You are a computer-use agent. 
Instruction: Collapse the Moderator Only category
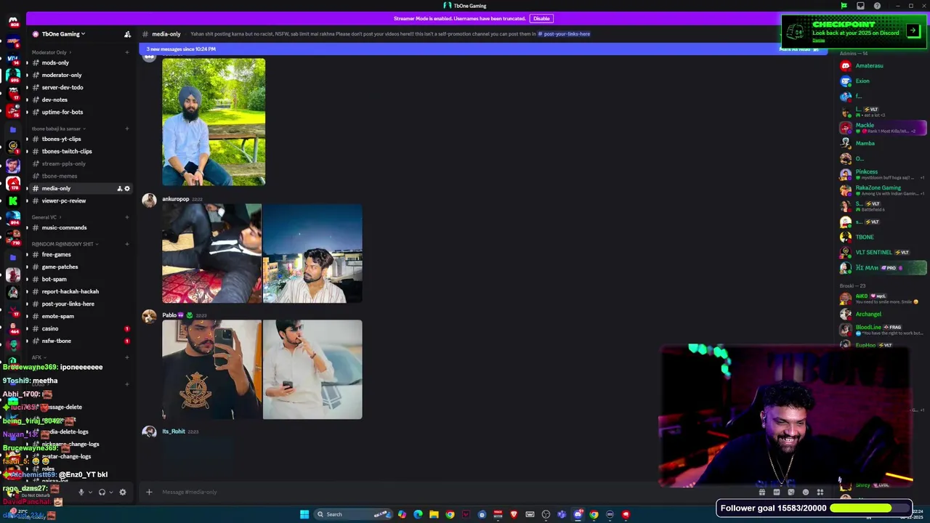(51, 52)
